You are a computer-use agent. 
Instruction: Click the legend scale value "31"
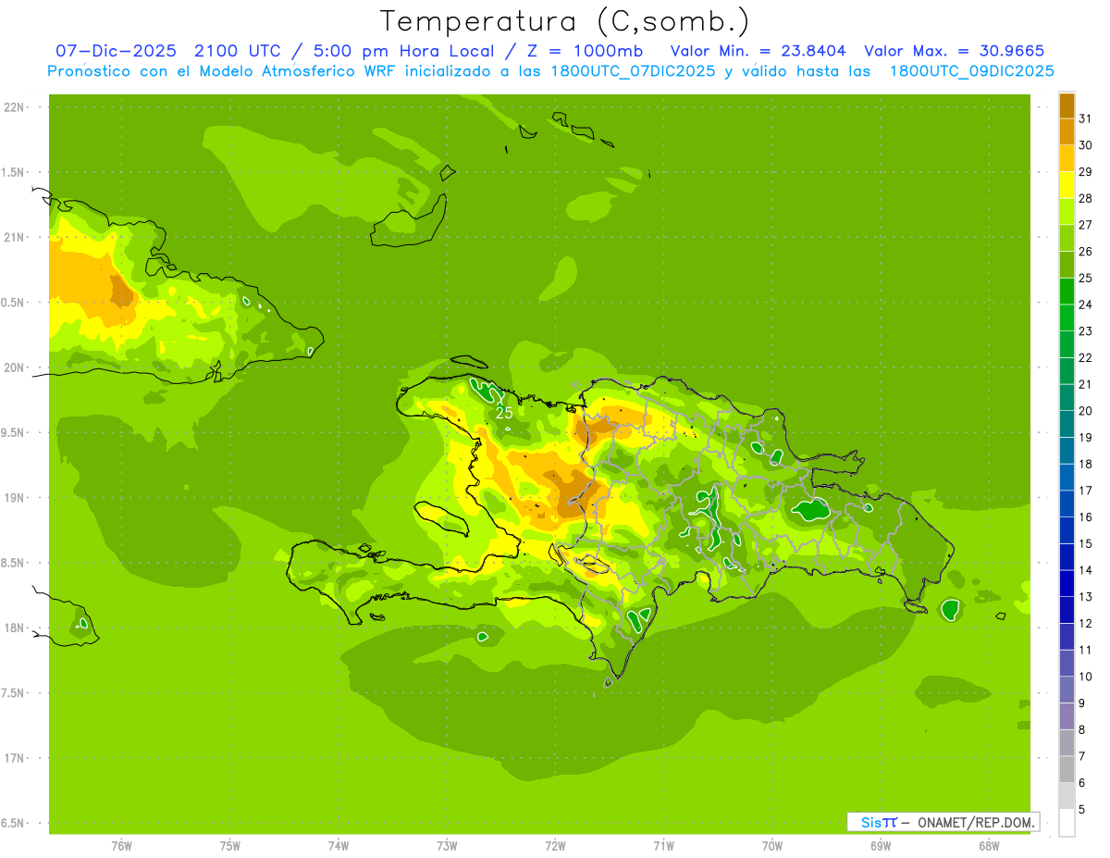pos(1085,118)
